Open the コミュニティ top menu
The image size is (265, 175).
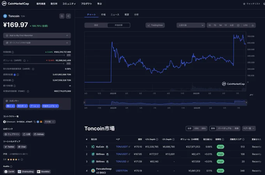coord(69,4)
